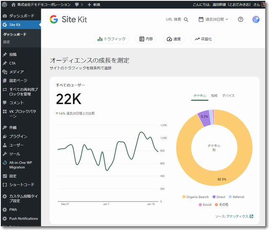Screen dimensions: 269x230
Task: Open ダッシュボード submenu under Site Kit
Action: 15,34
